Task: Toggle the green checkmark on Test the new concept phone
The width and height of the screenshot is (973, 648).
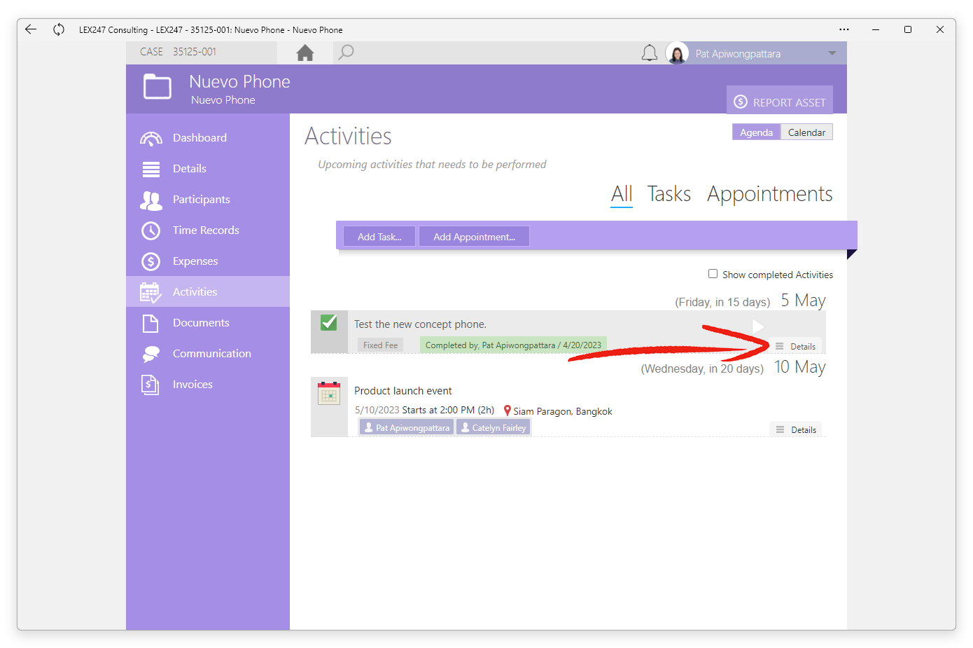Action: pyautogui.click(x=329, y=322)
